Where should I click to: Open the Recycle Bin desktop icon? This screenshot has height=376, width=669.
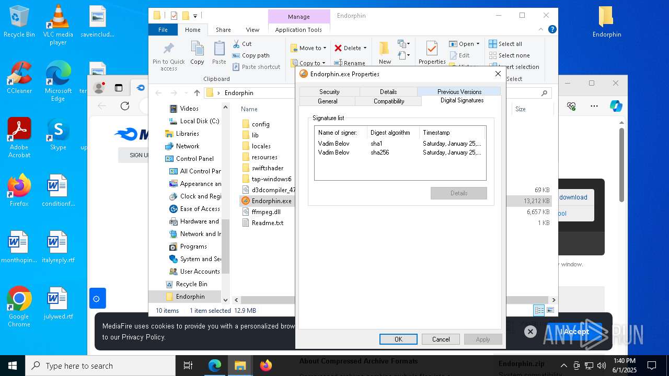[x=19, y=22]
